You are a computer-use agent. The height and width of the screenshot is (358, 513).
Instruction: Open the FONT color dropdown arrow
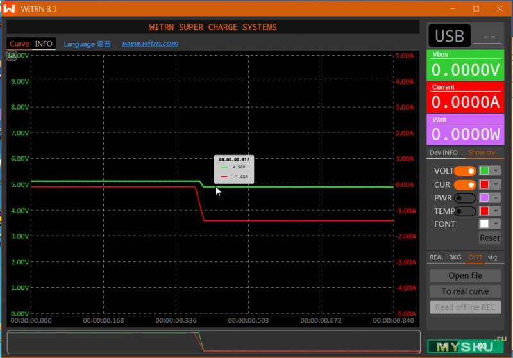point(496,224)
